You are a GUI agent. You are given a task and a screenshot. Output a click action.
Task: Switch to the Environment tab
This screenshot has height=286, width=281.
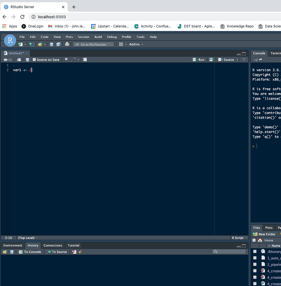13,245
